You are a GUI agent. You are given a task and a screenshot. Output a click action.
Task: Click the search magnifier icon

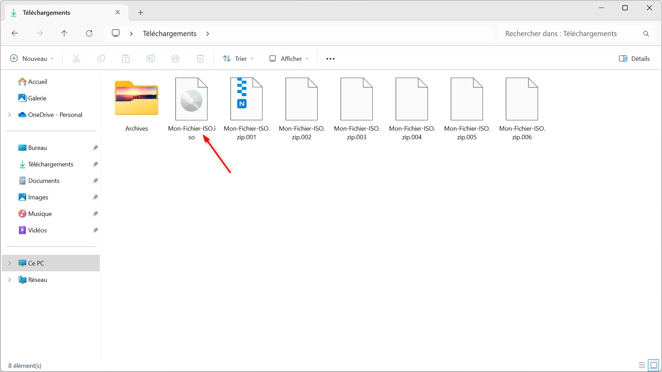(x=646, y=34)
